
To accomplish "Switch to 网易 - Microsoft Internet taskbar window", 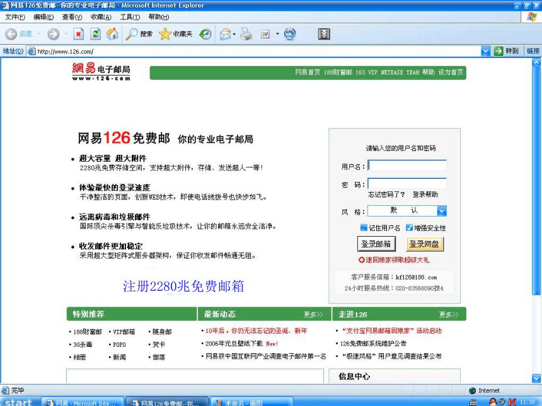I will tap(83, 403).
